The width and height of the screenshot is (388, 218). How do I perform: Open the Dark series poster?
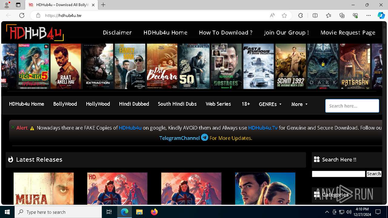323,66
